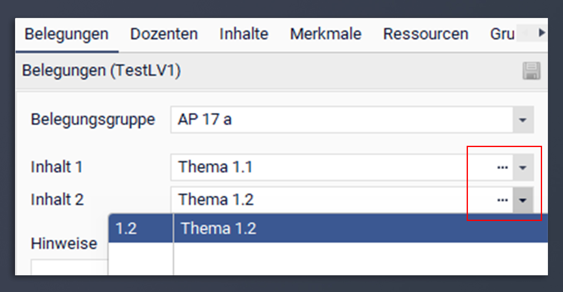Switch to the Ressourcen tab
The height and width of the screenshot is (292, 563).
point(426,34)
